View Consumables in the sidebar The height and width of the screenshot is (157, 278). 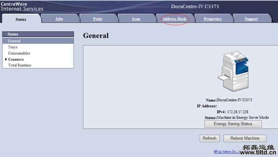(19, 53)
